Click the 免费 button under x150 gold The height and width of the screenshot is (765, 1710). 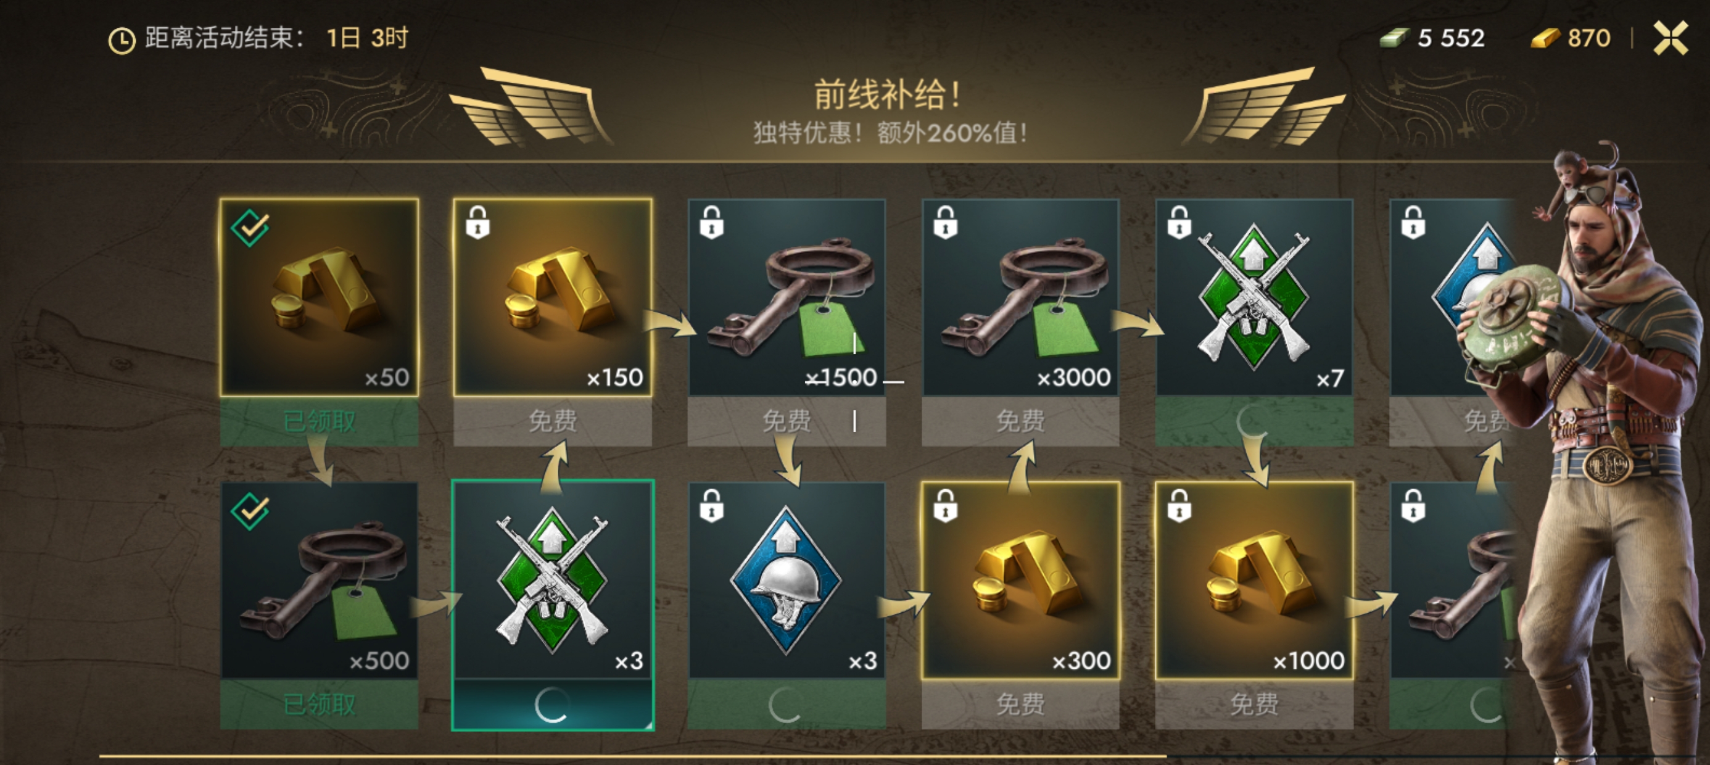553,421
